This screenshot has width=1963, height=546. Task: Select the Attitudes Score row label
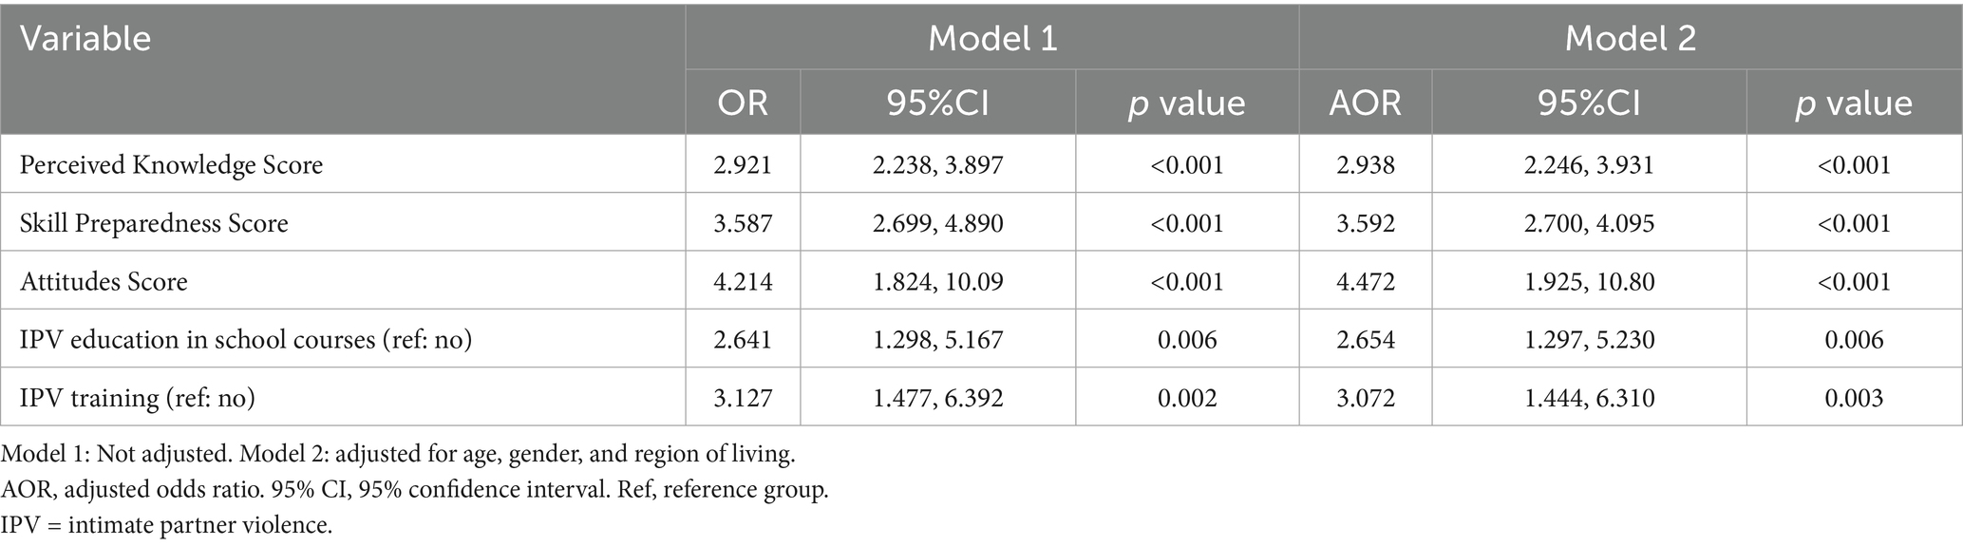tap(104, 281)
